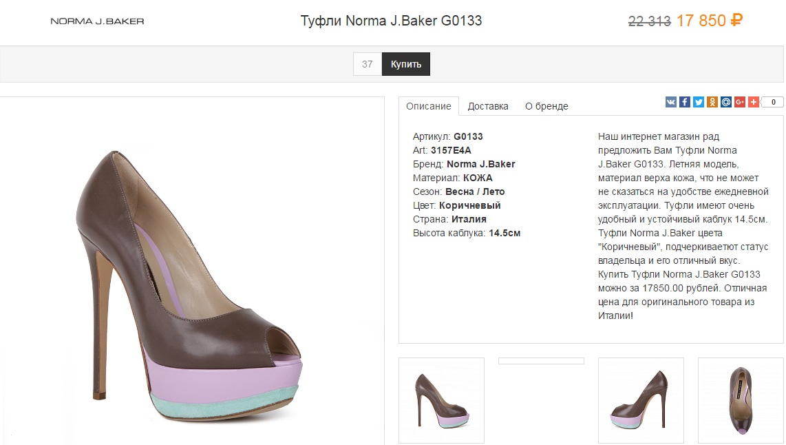The image size is (786, 445).
Task: Switch to the Доставка tab
Action: [488, 106]
